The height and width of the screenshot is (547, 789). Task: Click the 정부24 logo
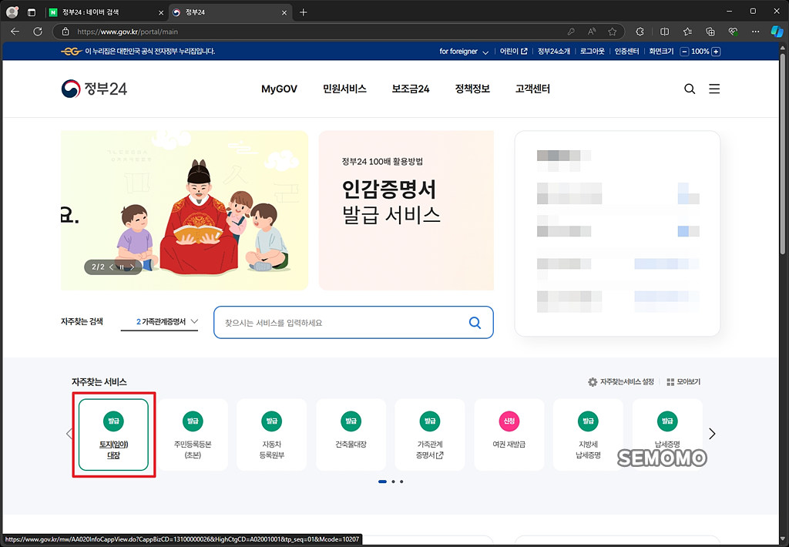(94, 89)
